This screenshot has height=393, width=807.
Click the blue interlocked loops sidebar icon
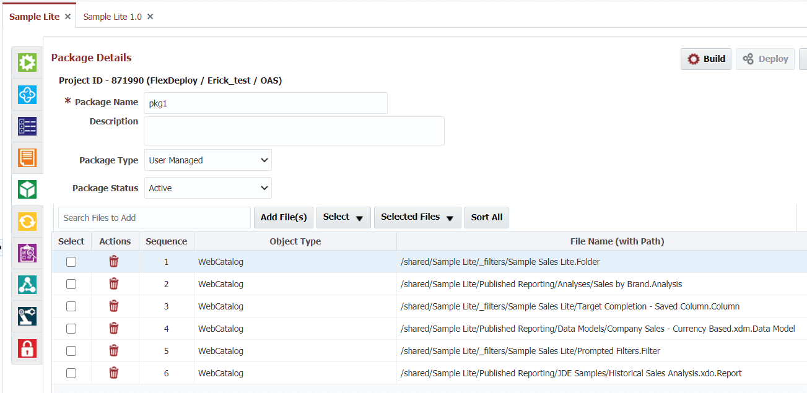pos(27,95)
